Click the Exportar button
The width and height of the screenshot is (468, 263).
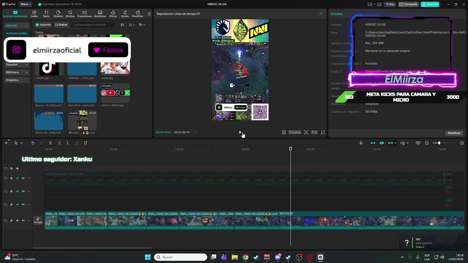click(x=430, y=4)
